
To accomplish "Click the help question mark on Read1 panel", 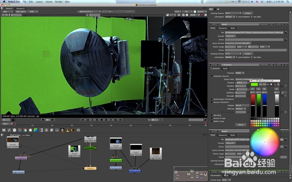I will click(x=281, y=24).
